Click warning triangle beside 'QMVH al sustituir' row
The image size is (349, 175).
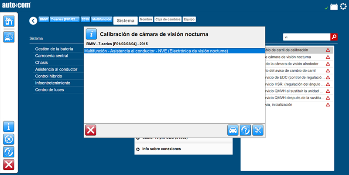pyautogui.click(x=328, y=91)
